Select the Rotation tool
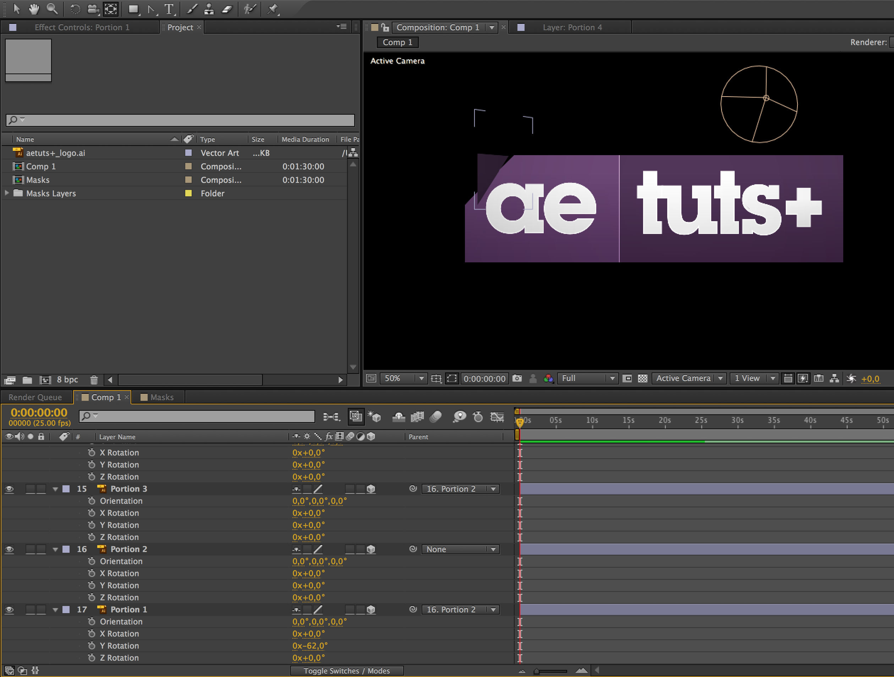Image resolution: width=894 pixels, height=677 pixels. click(75, 9)
